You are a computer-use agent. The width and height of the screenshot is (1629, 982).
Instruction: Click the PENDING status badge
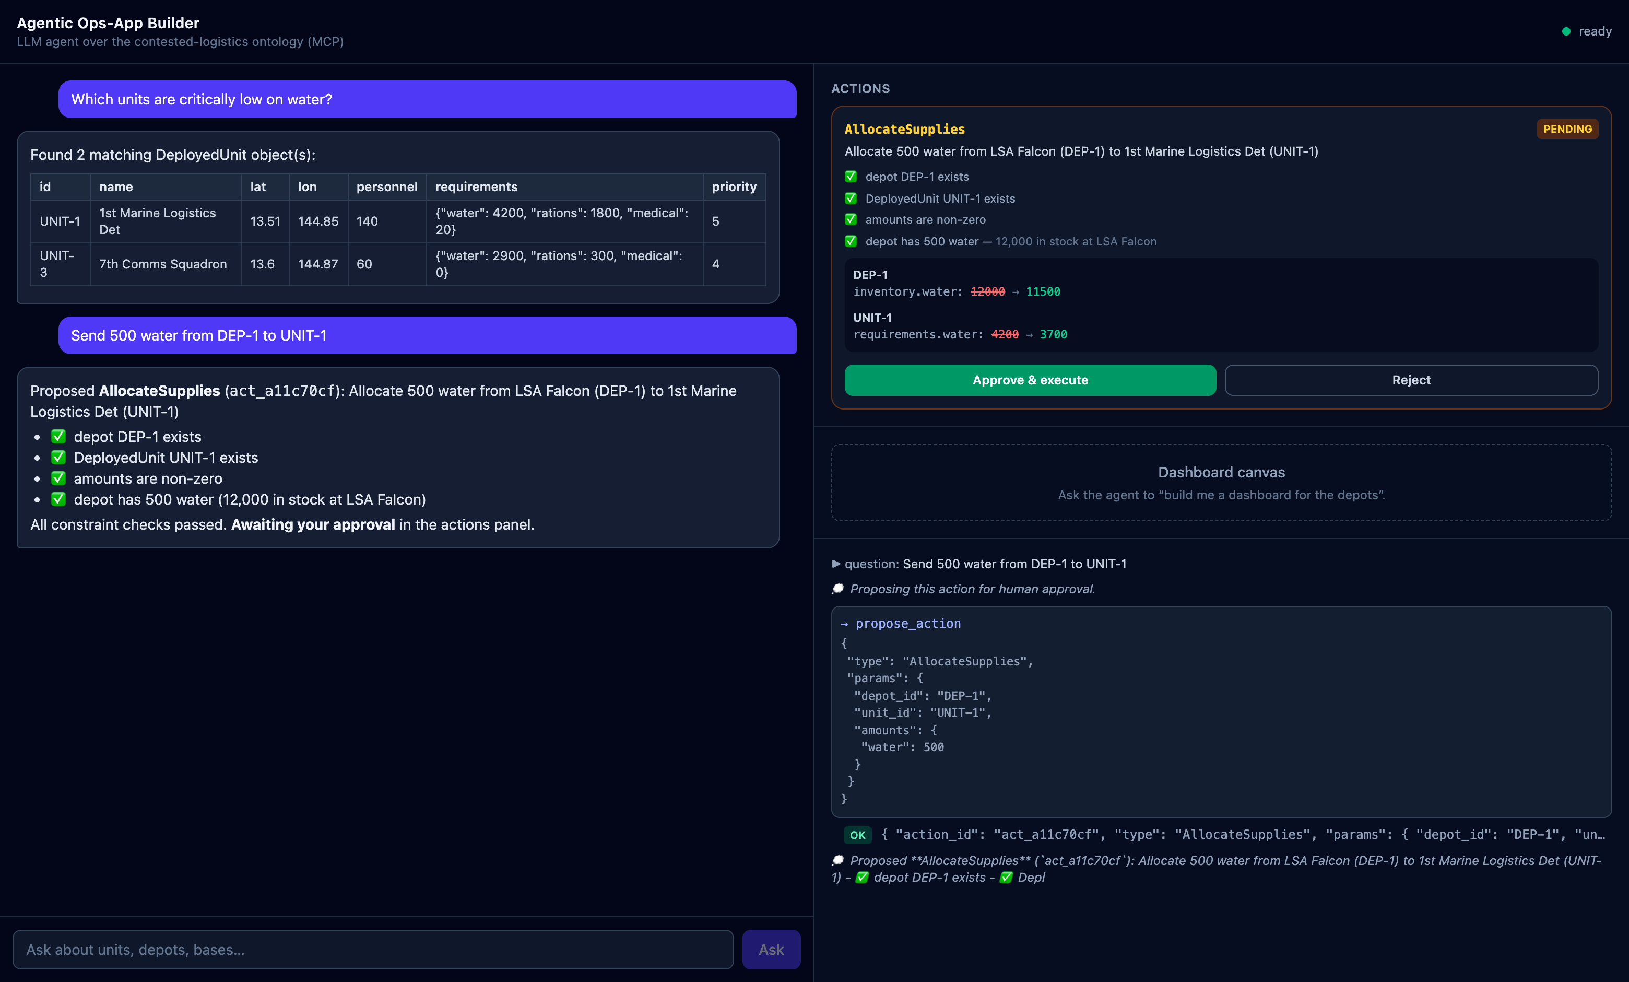click(x=1567, y=129)
